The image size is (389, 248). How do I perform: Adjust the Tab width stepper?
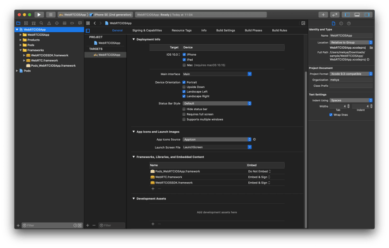(x=348, y=107)
